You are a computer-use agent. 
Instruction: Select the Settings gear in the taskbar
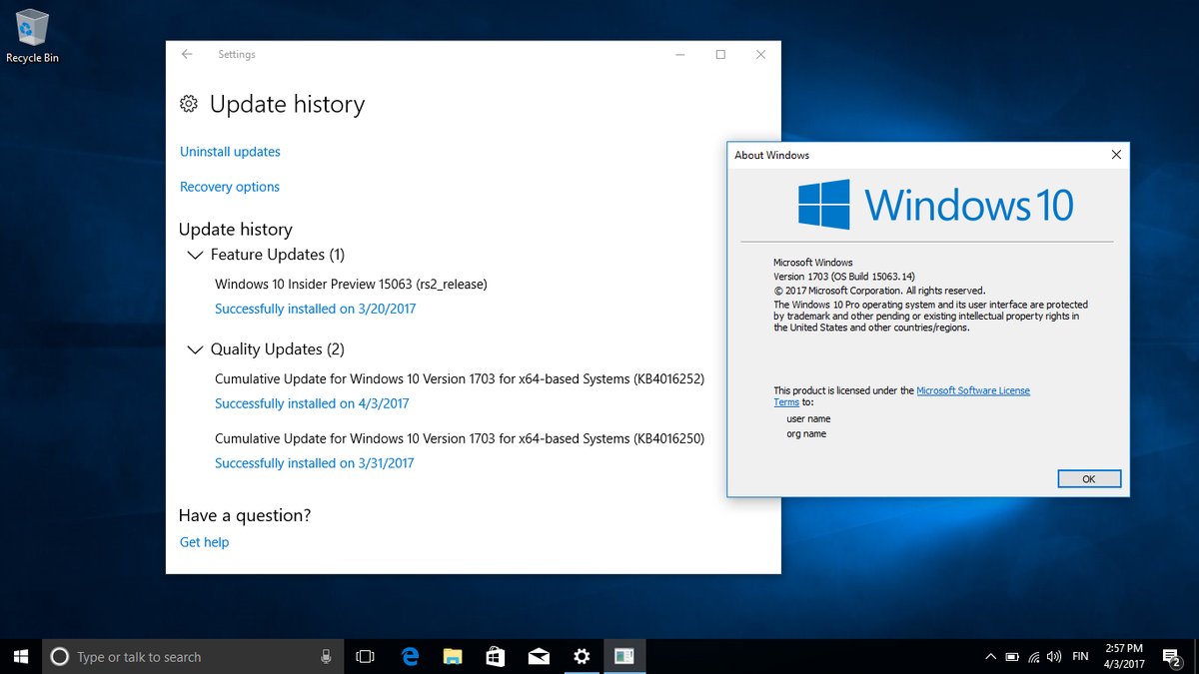click(x=582, y=656)
